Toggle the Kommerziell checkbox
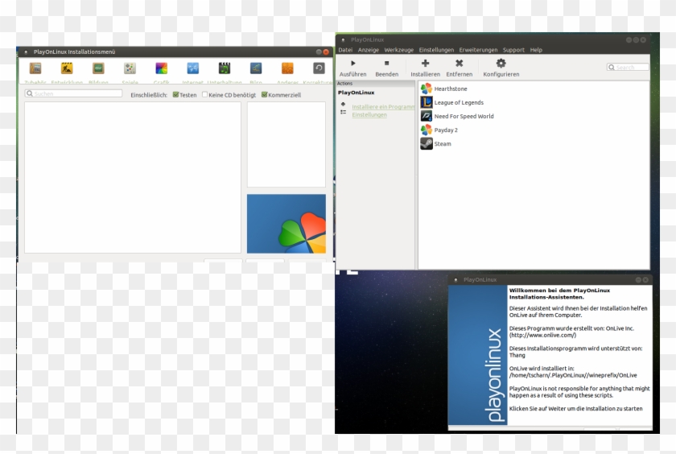The height and width of the screenshot is (454, 676). (264, 94)
